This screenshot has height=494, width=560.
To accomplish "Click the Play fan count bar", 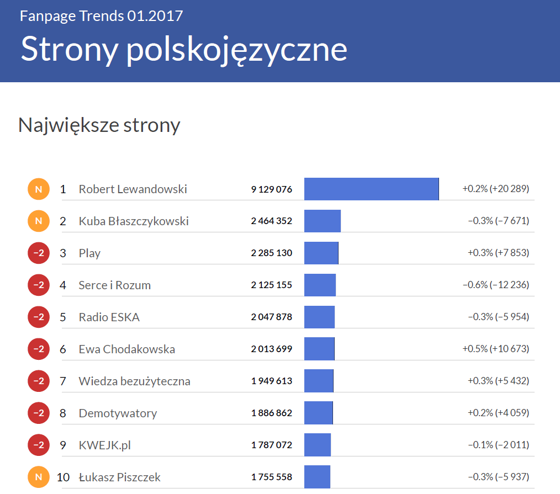I will [321, 253].
